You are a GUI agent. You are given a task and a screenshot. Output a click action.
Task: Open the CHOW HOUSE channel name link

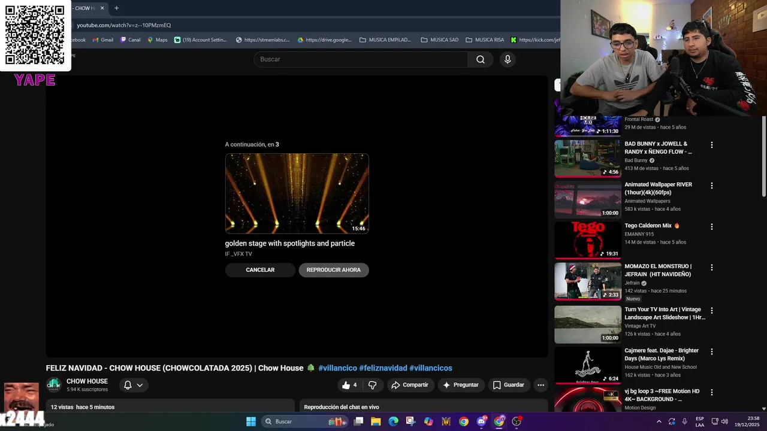(x=87, y=381)
